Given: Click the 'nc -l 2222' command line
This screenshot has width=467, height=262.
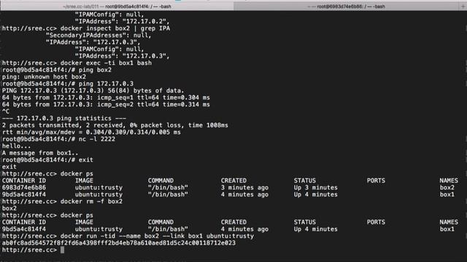Looking at the screenshot, I should coord(97,139).
